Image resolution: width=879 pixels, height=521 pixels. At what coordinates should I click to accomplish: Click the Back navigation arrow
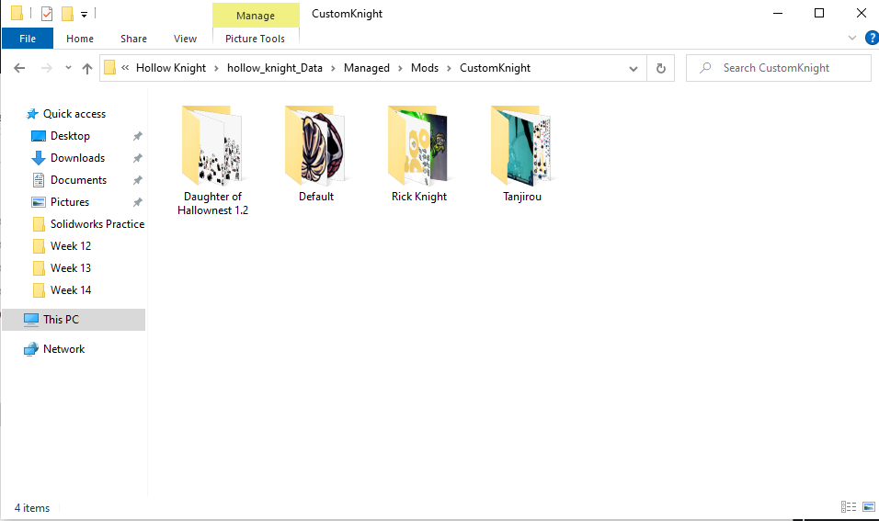click(x=19, y=68)
